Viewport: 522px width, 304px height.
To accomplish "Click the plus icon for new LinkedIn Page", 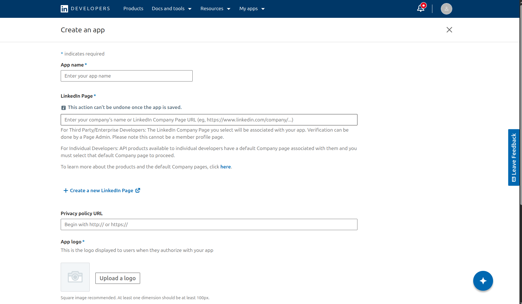I will (x=66, y=190).
